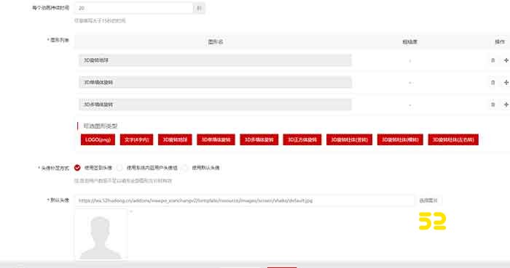Add 3D单墙体旋转 shape type button
Viewport: 510px width, 268px height.
[x=216, y=139]
